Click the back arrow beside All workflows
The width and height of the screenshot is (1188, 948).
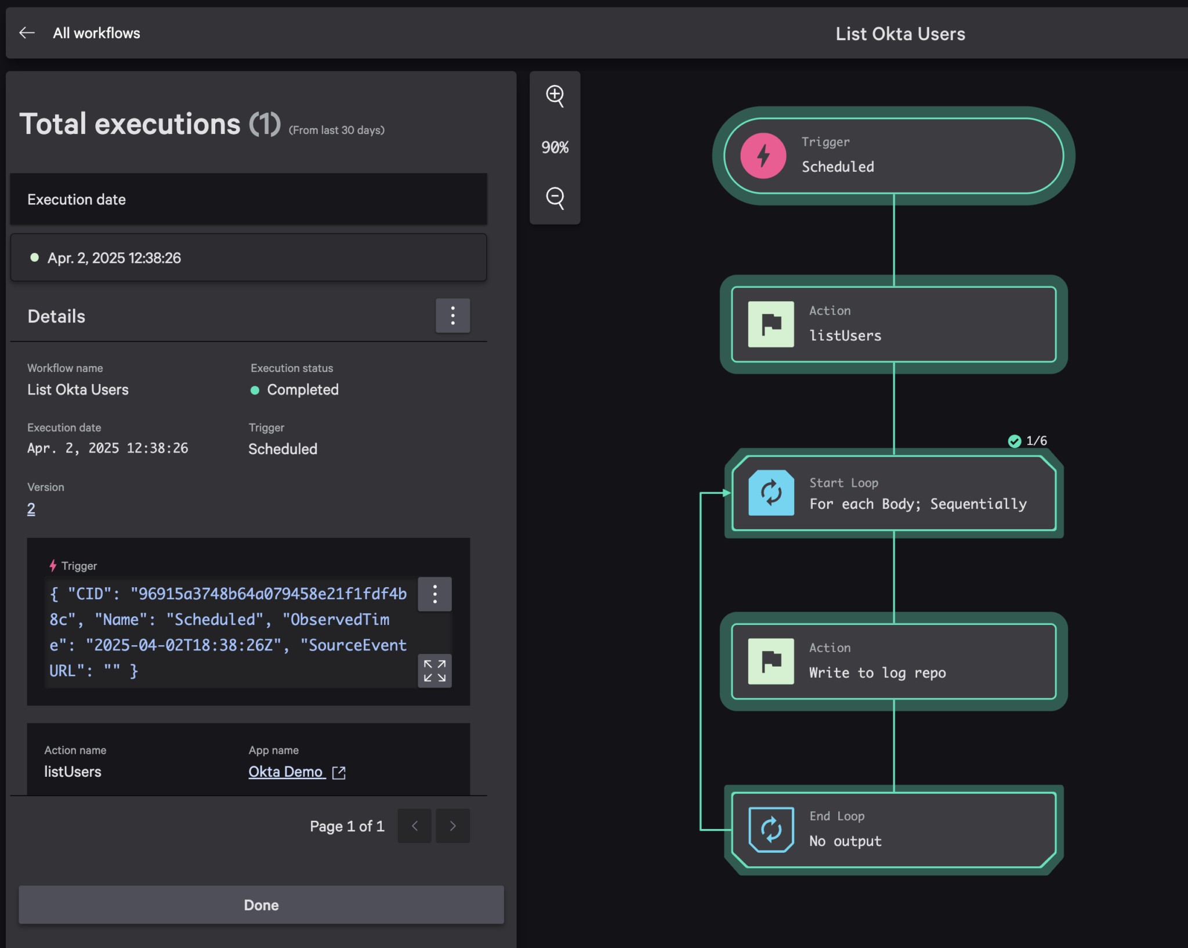point(27,33)
